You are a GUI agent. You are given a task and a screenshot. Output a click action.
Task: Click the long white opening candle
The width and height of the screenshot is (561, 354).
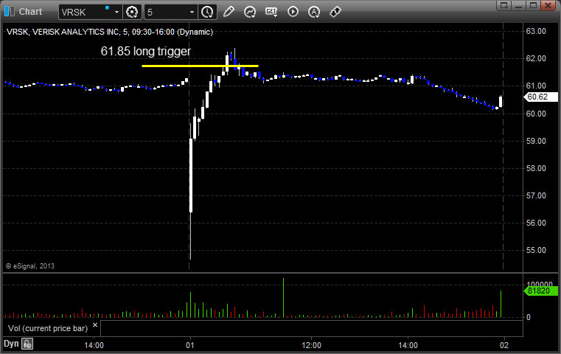191,176
